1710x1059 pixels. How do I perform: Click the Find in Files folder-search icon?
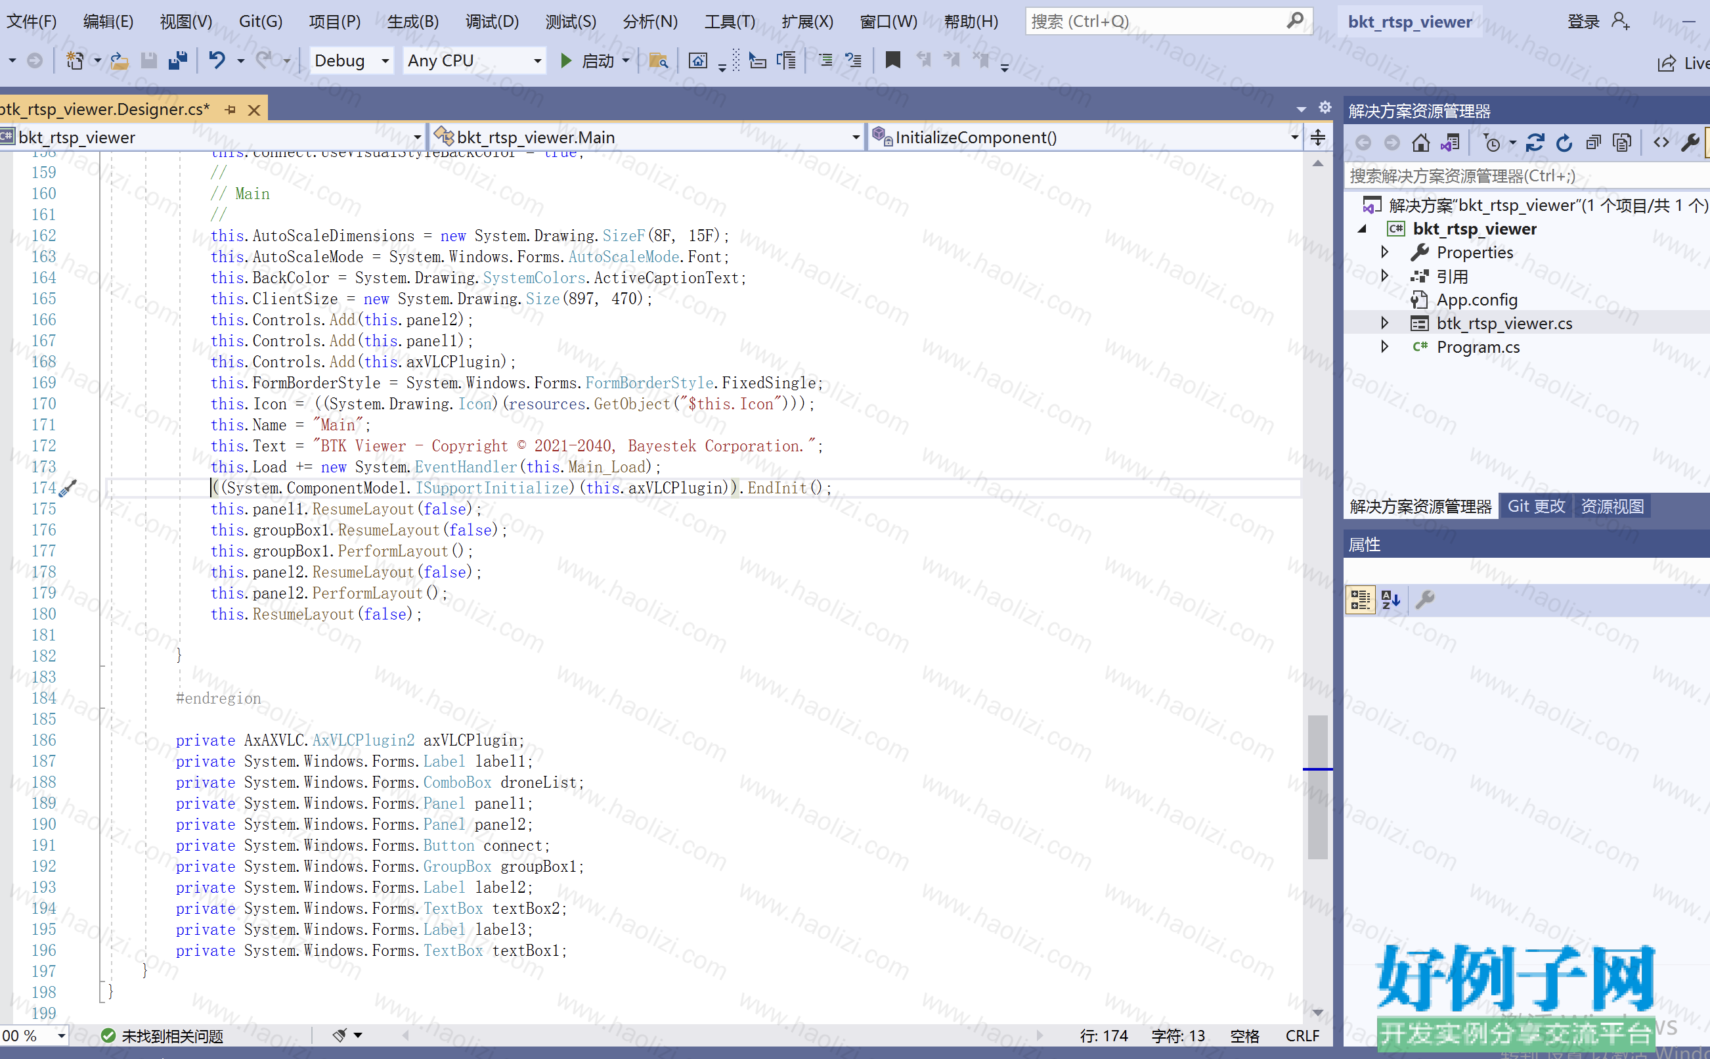pyautogui.click(x=658, y=61)
